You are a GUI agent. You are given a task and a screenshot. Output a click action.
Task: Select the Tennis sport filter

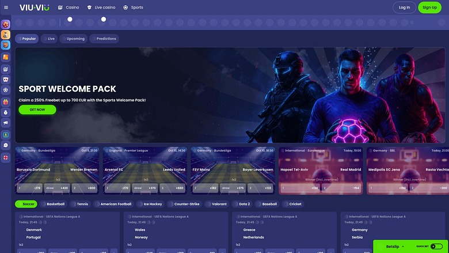(x=80, y=204)
